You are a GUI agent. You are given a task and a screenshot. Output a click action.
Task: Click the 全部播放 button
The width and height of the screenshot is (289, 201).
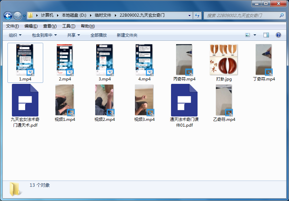click(x=99, y=35)
